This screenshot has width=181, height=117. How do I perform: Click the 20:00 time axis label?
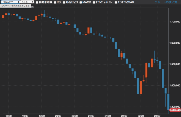click(58, 115)
